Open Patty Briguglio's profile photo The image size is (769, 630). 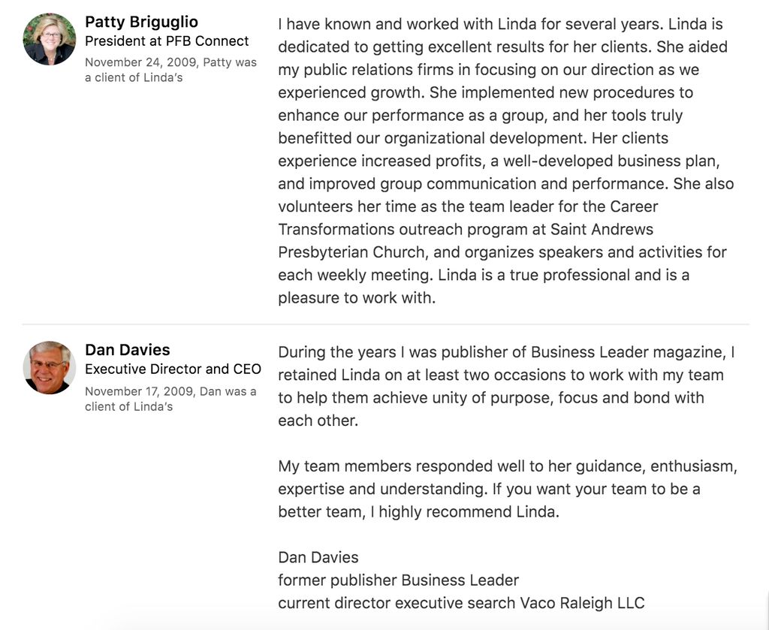pos(49,39)
